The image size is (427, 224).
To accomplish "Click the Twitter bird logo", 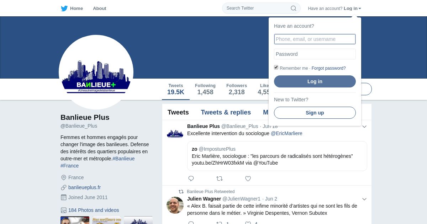I will click(x=64, y=9).
